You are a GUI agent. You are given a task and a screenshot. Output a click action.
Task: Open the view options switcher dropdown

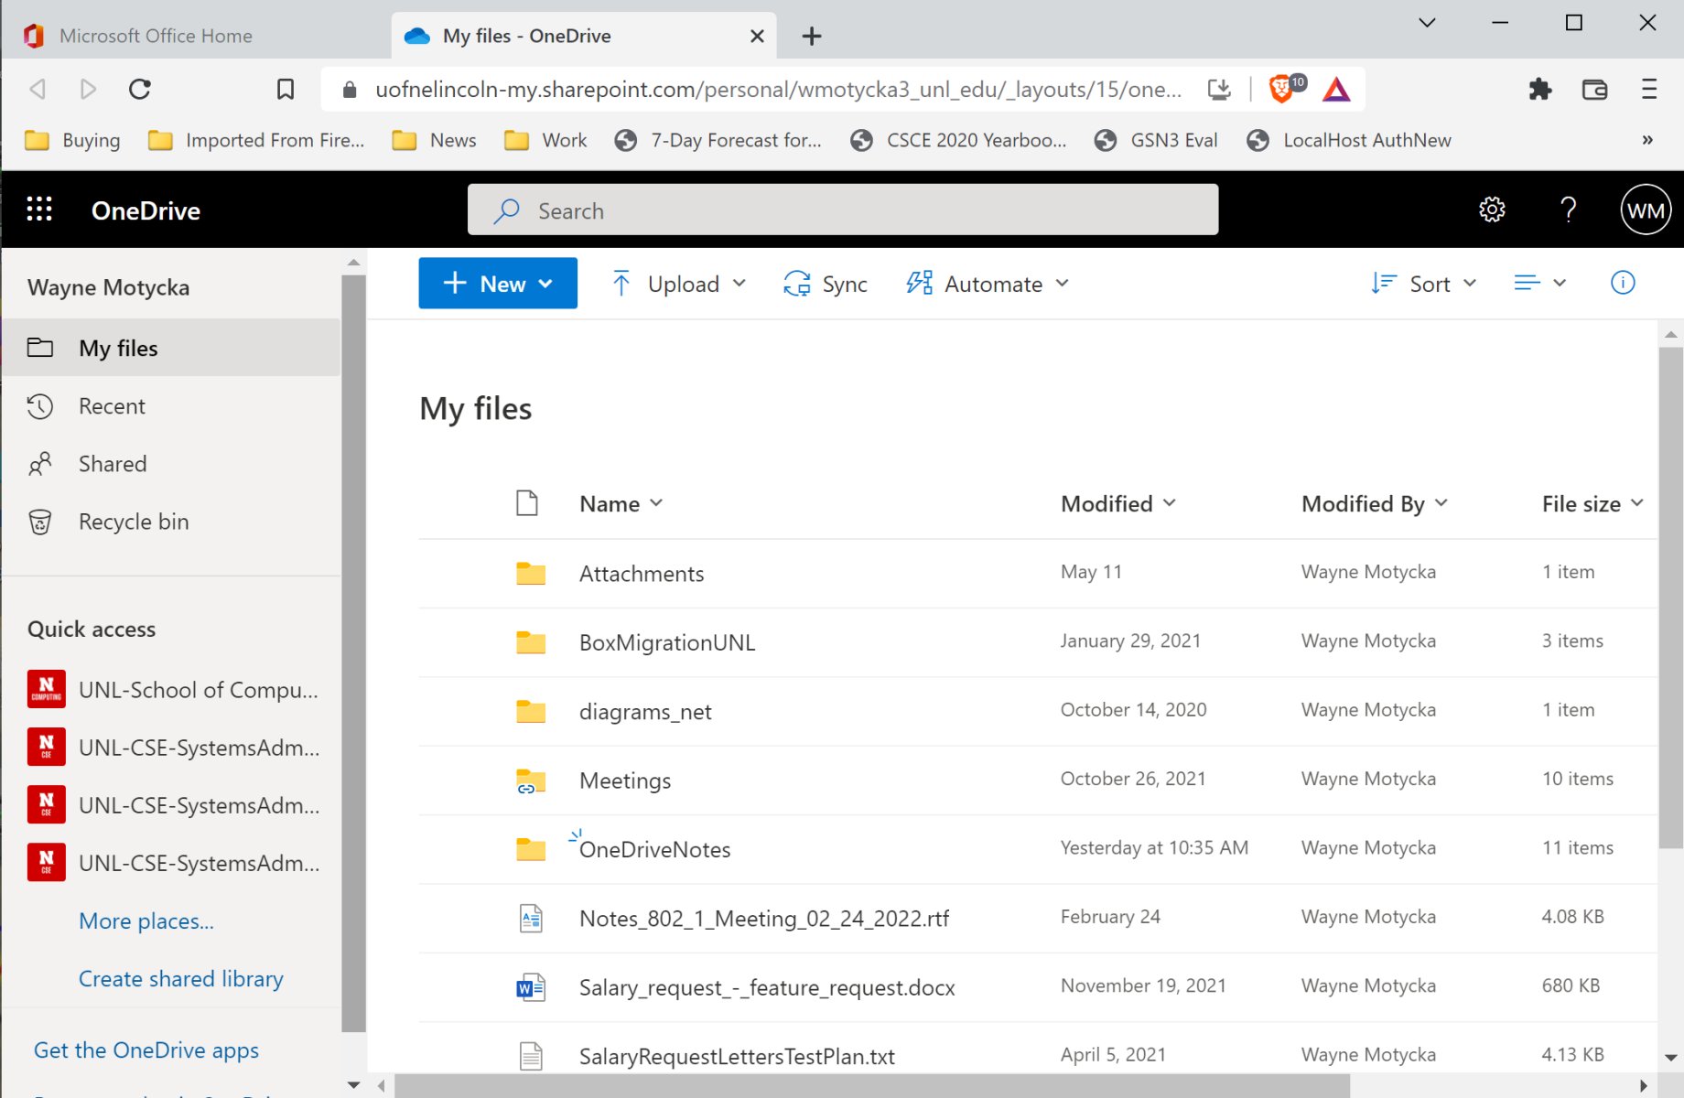point(1539,283)
